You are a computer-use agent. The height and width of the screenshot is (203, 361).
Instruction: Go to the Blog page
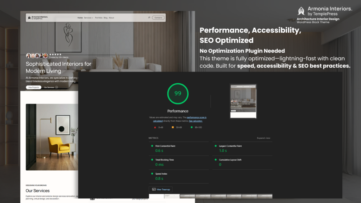coord(106,18)
